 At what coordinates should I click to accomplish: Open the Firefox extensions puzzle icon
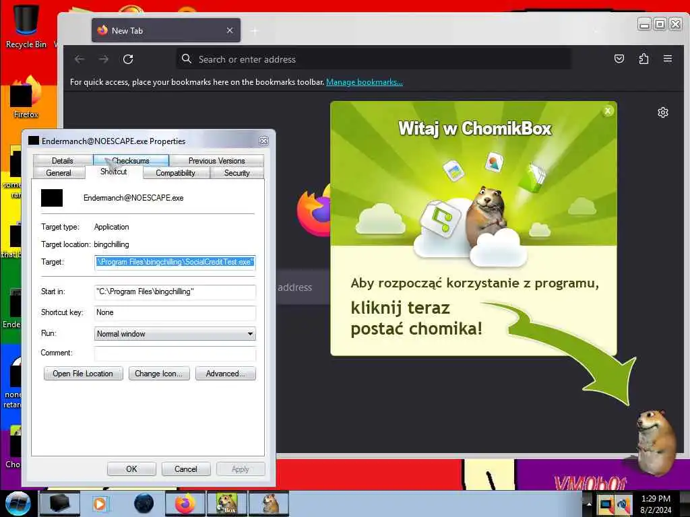(644, 59)
